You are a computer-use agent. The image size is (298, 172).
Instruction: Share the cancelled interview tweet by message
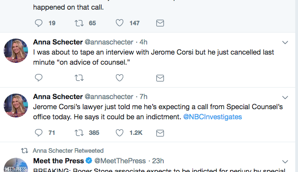coord(160,78)
